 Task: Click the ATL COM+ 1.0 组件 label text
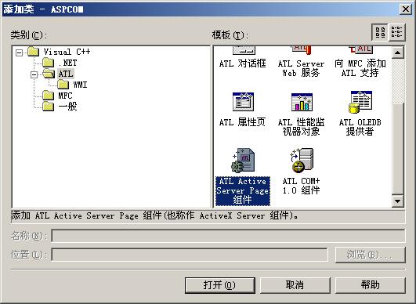[x=301, y=186]
